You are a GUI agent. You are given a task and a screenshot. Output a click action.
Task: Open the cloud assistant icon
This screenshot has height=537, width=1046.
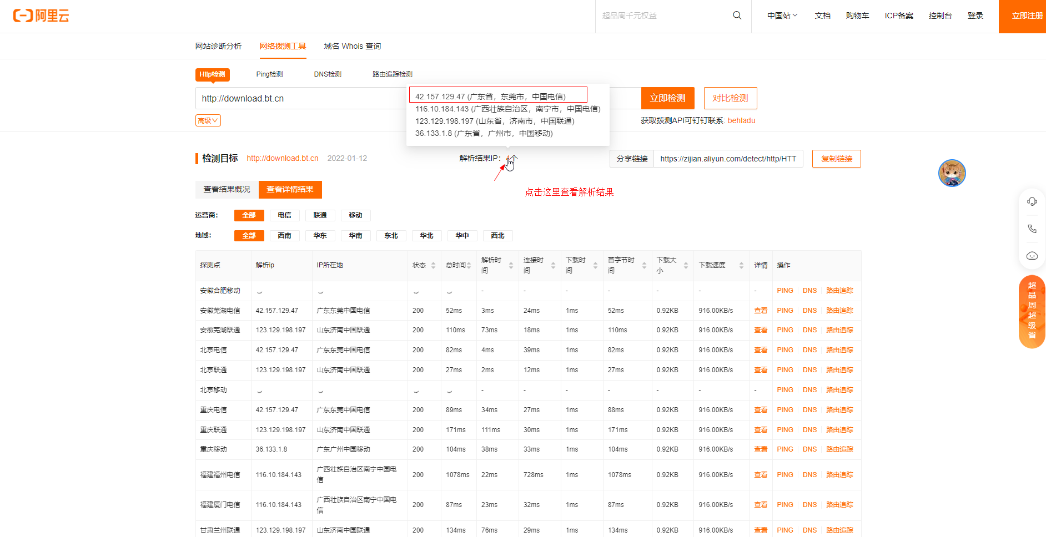pyautogui.click(x=1032, y=256)
